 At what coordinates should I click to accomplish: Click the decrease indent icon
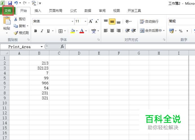[127, 31]
